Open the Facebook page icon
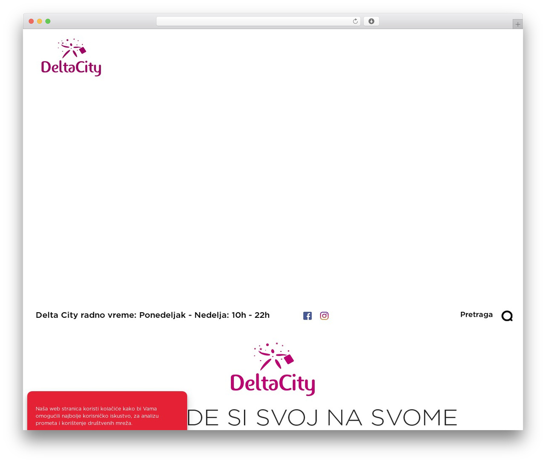This screenshot has height=463, width=546. click(x=308, y=316)
